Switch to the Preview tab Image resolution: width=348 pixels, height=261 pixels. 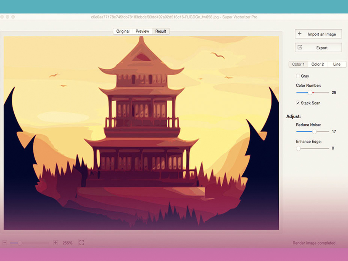tap(142, 31)
